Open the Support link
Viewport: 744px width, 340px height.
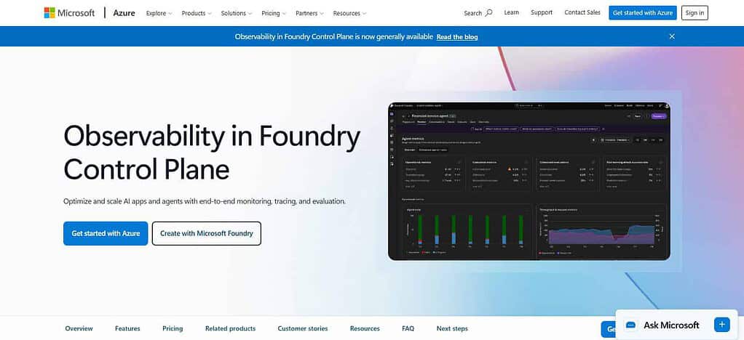tap(542, 13)
